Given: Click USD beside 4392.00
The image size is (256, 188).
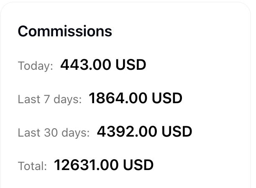Looking at the screenshot, I should point(177,132).
